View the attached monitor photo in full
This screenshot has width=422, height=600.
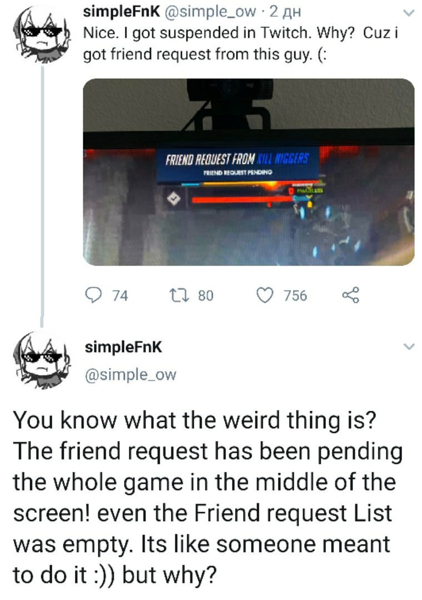pyautogui.click(x=249, y=172)
